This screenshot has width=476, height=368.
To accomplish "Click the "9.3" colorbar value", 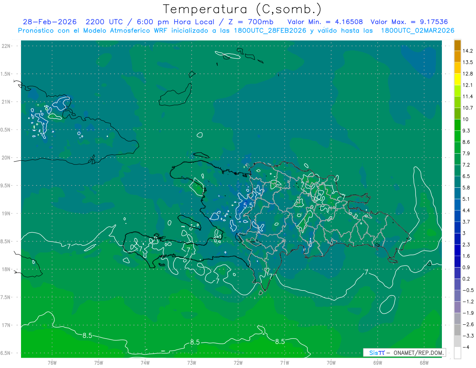I will [467, 131].
